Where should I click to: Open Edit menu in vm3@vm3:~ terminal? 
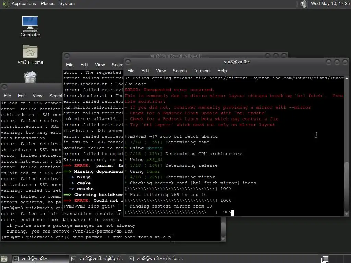[145, 71]
